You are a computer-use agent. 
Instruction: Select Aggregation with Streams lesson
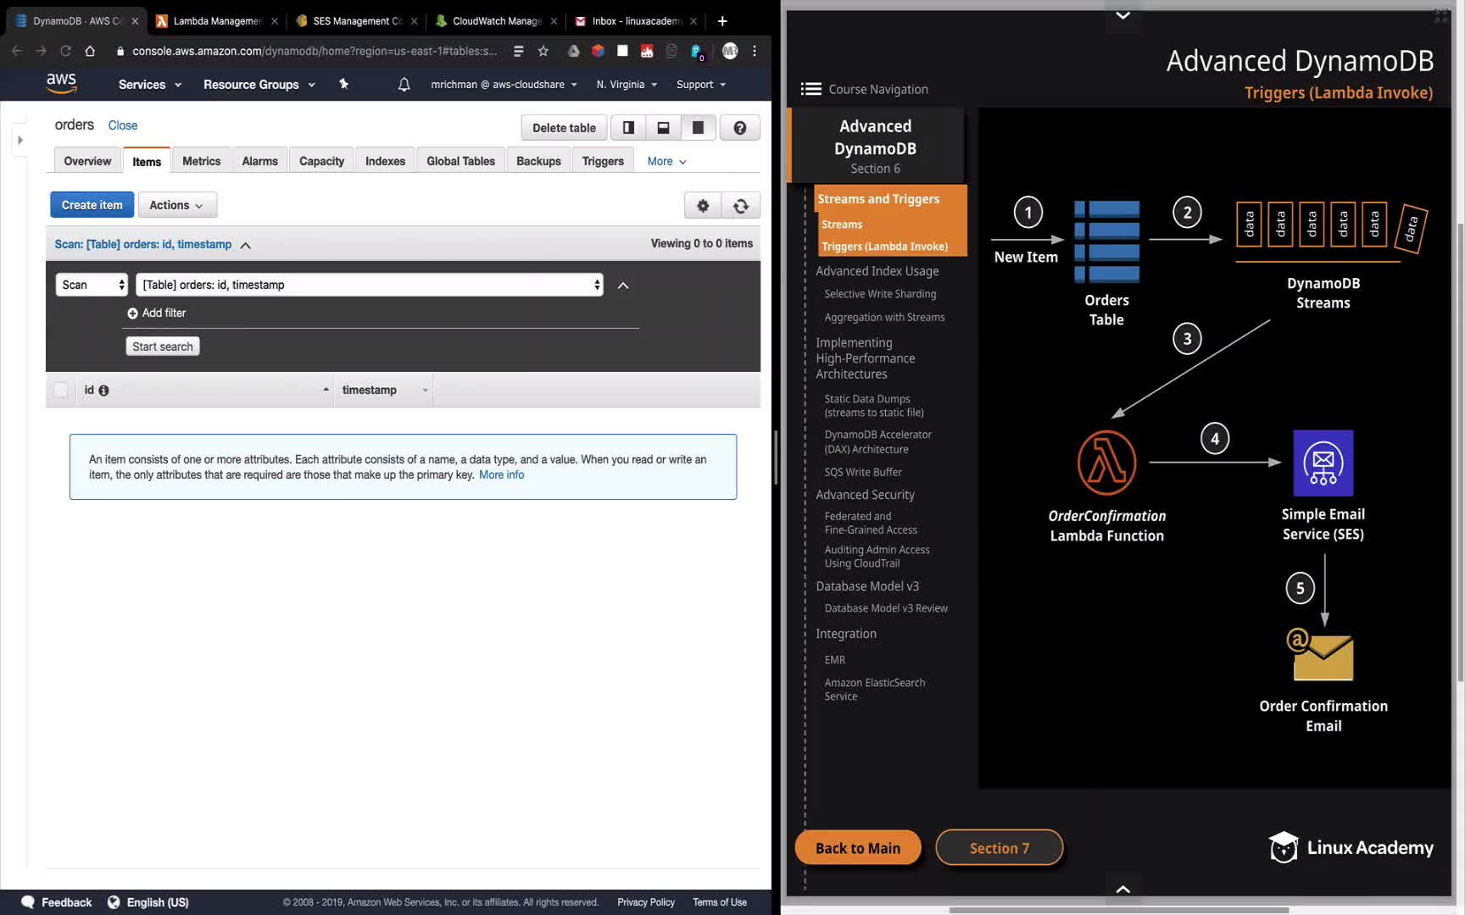[x=884, y=317]
